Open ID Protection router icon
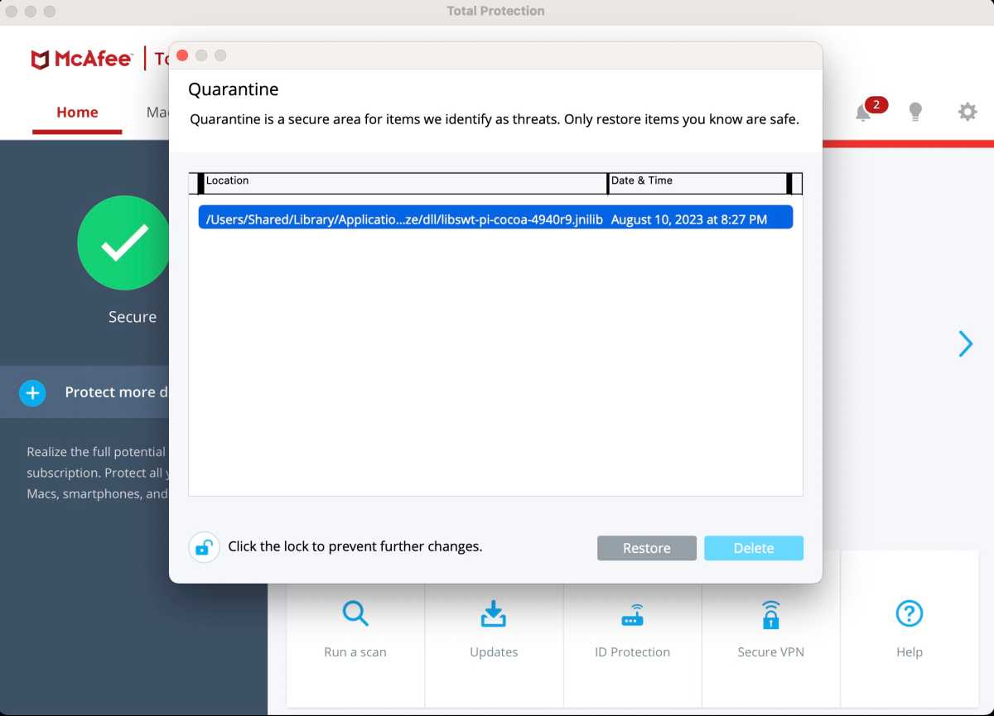 632,617
